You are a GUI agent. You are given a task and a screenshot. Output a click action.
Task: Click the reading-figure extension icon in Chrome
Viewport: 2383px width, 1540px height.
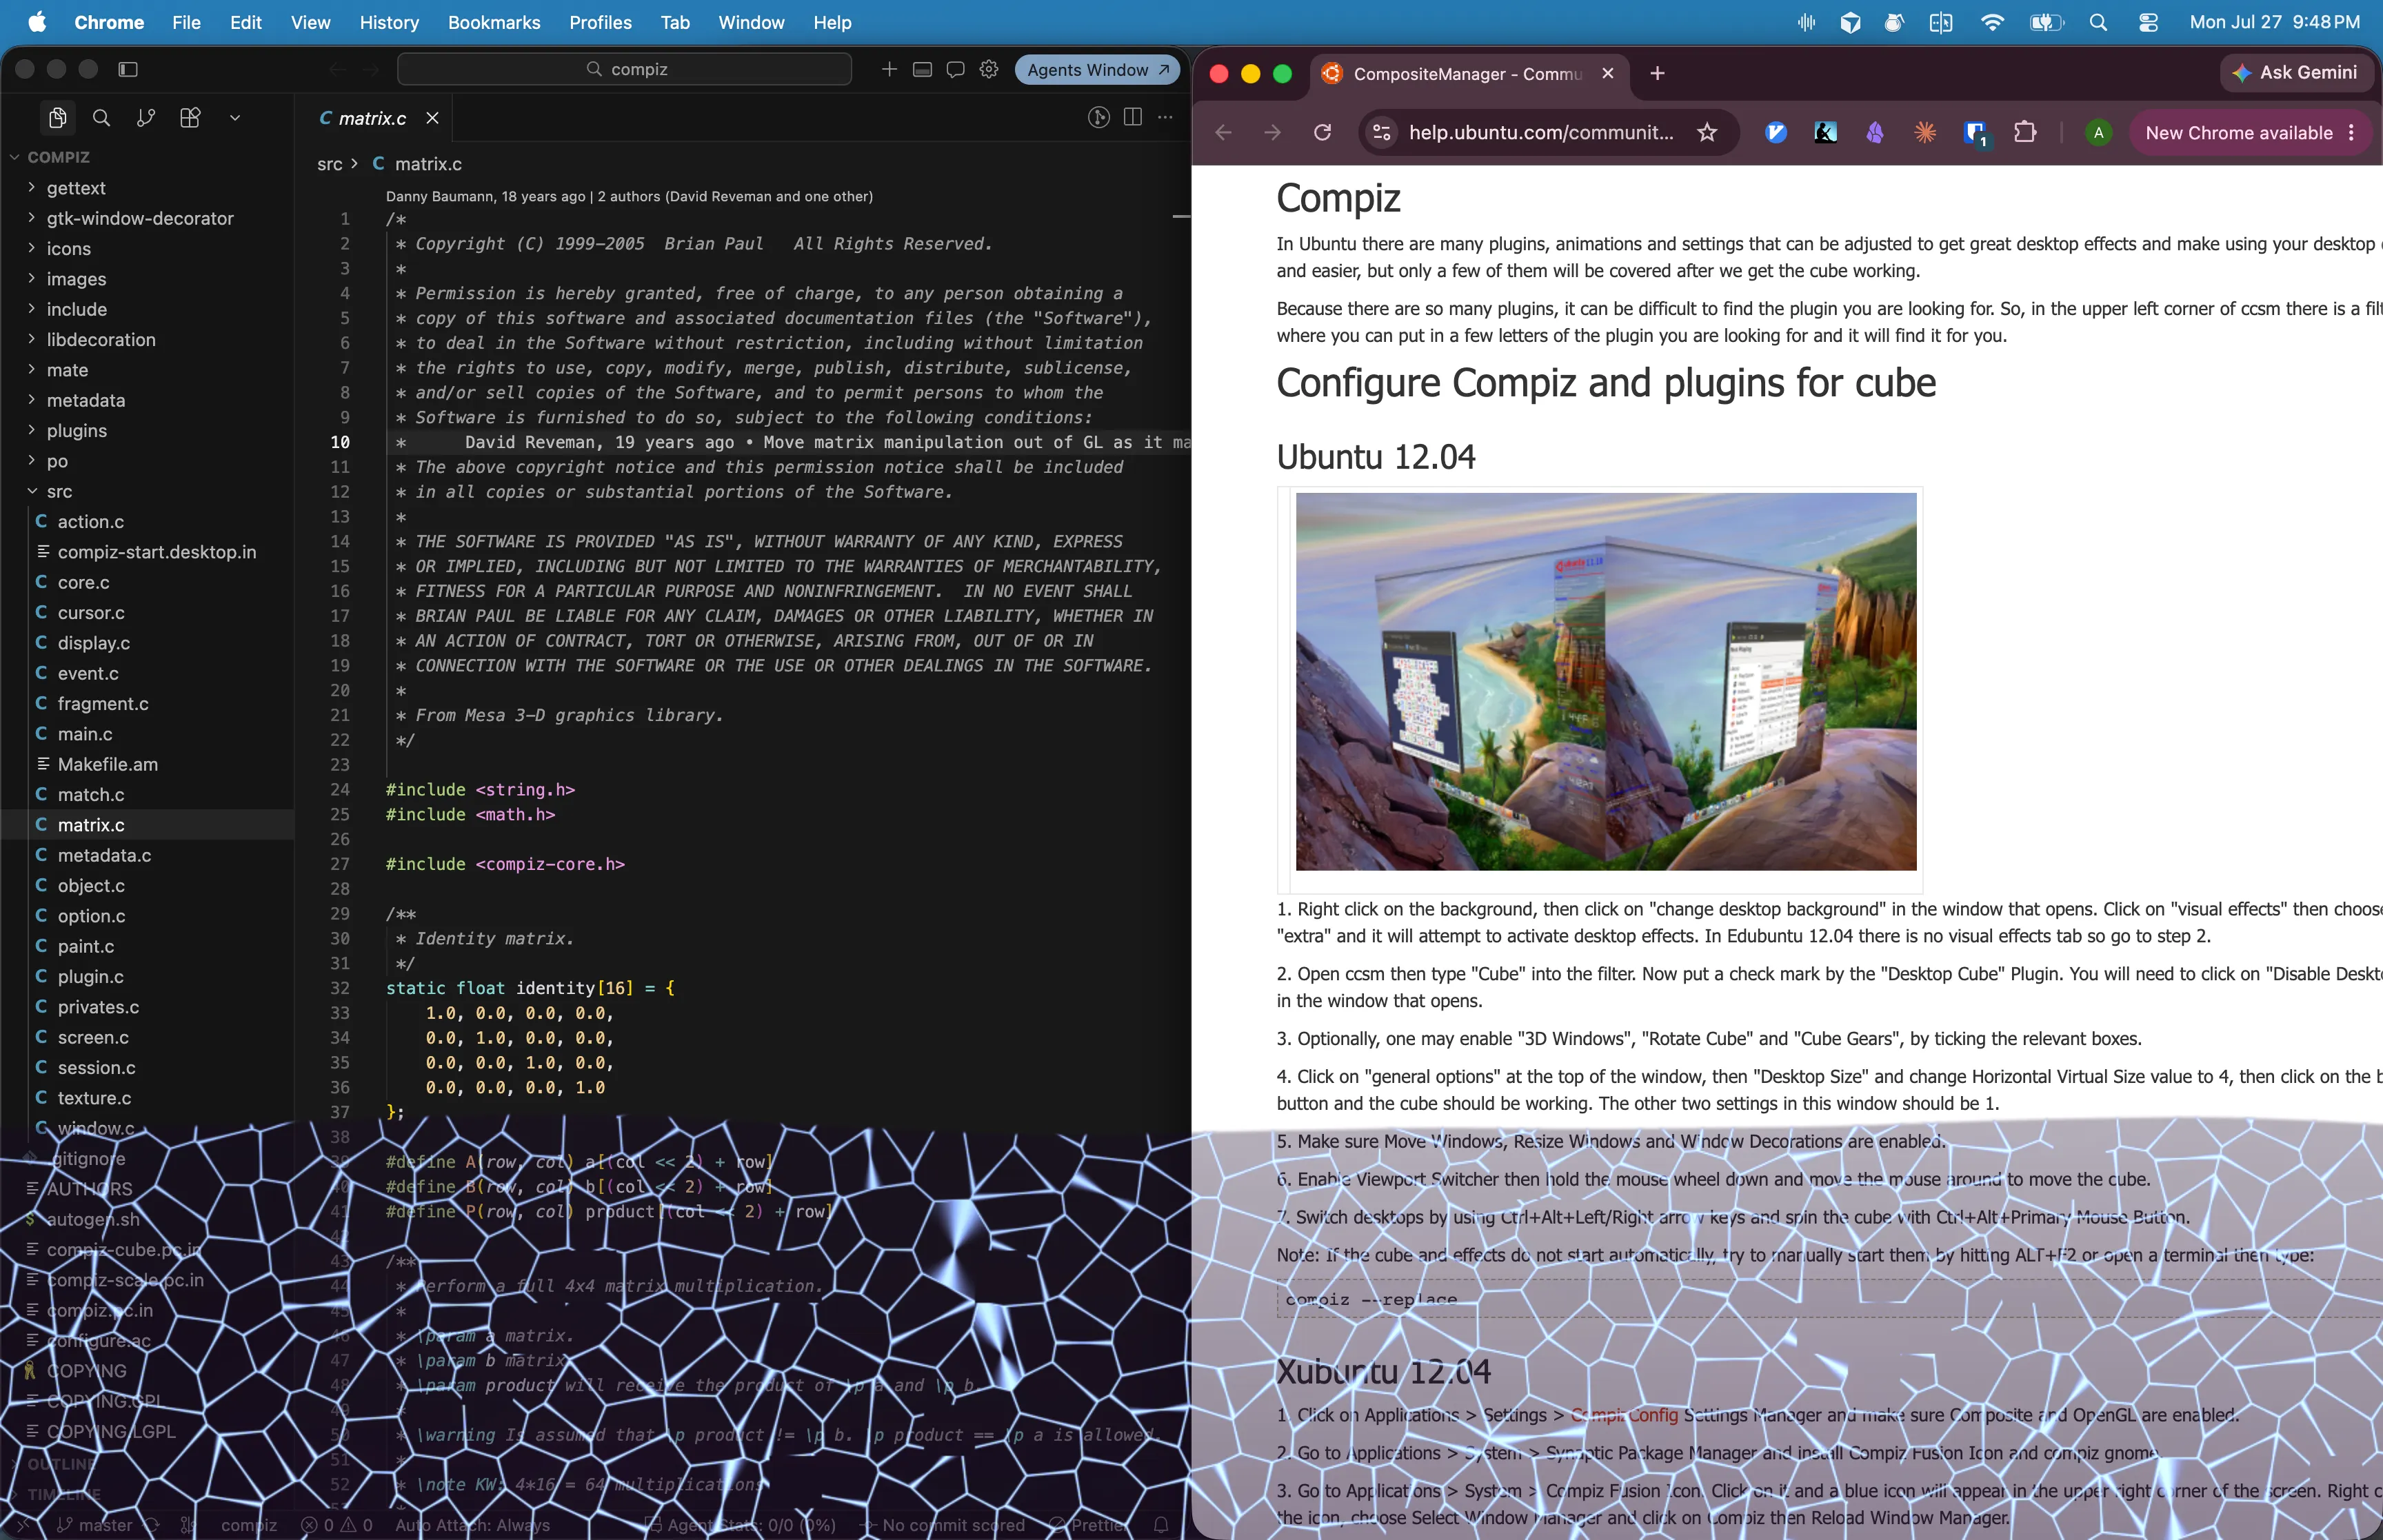[x=1825, y=133]
